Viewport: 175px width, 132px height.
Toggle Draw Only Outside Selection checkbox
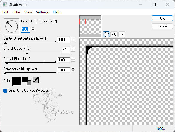click(x=5, y=91)
